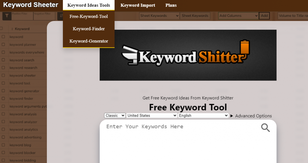
Task: Open the Classic mode dropdown
Action: [115, 116]
